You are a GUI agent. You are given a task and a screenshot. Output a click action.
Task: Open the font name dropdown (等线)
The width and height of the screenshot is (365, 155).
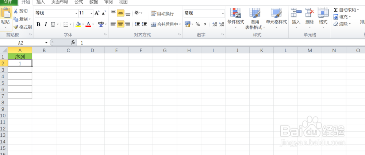pos(76,14)
